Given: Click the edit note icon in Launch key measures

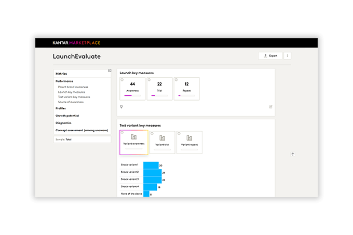Looking at the screenshot, I should point(270,107).
